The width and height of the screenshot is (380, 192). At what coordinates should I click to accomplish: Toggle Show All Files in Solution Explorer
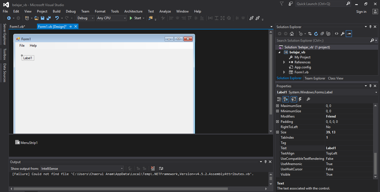tap(328, 34)
